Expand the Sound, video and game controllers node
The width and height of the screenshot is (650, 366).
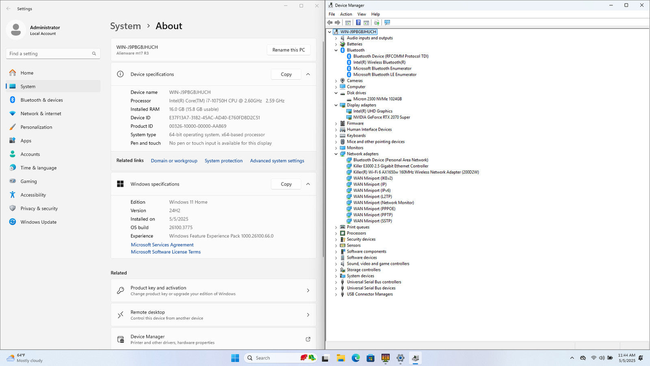coord(336,264)
